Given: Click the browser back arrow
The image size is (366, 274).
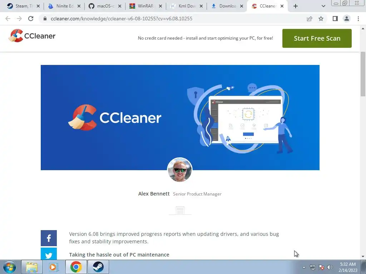Looking at the screenshot, I should (x=8, y=19).
